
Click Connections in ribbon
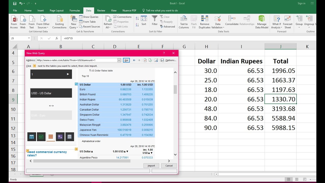point(122,17)
